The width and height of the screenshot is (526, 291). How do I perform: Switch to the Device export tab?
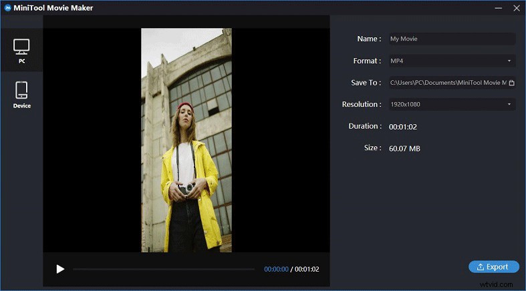[21, 95]
